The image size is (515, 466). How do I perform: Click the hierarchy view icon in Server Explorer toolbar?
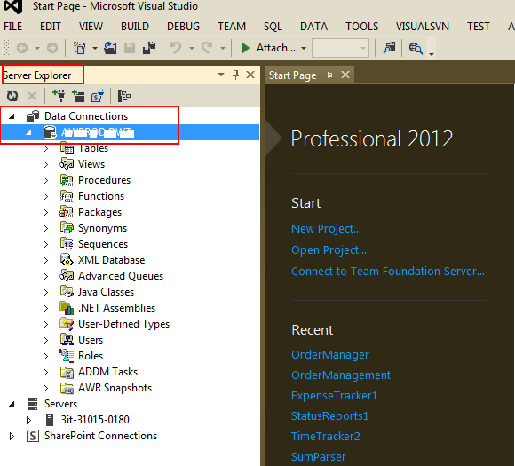tap(123, 96)
